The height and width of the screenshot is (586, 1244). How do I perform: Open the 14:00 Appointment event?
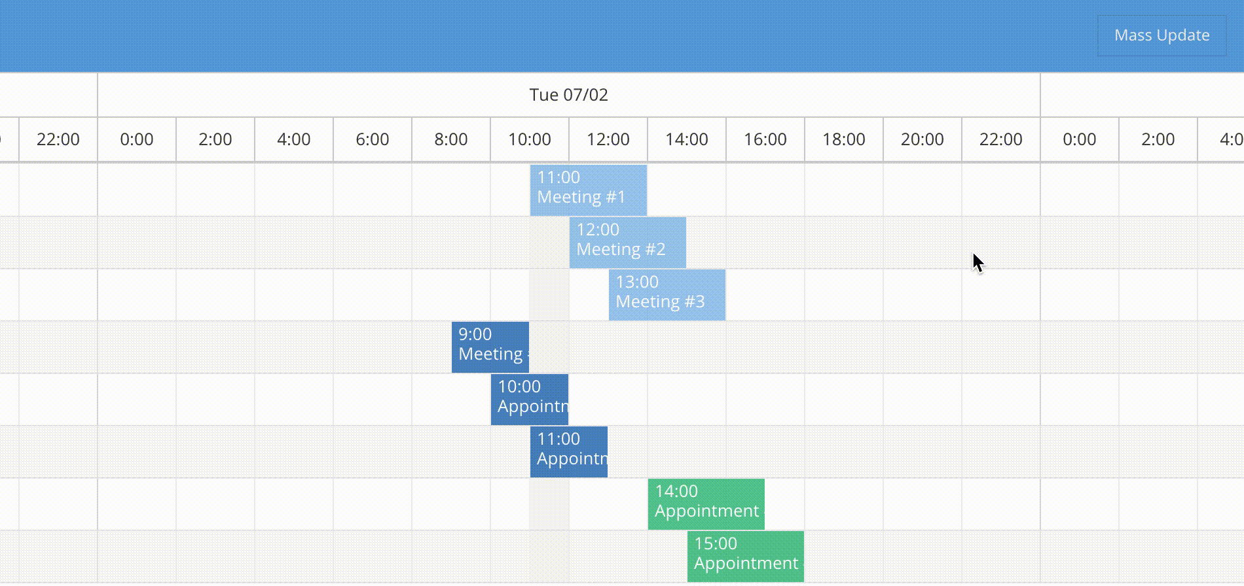(x=706, y=504)
